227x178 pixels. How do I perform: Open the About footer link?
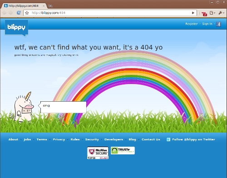click(x=13, y=139)
